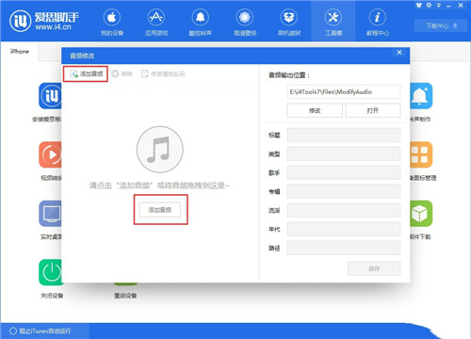
Task: Click the Year (年代) input field
Action: pos(344,229)
